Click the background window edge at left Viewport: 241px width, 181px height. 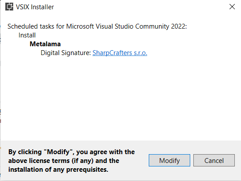[x=0, y=92]
